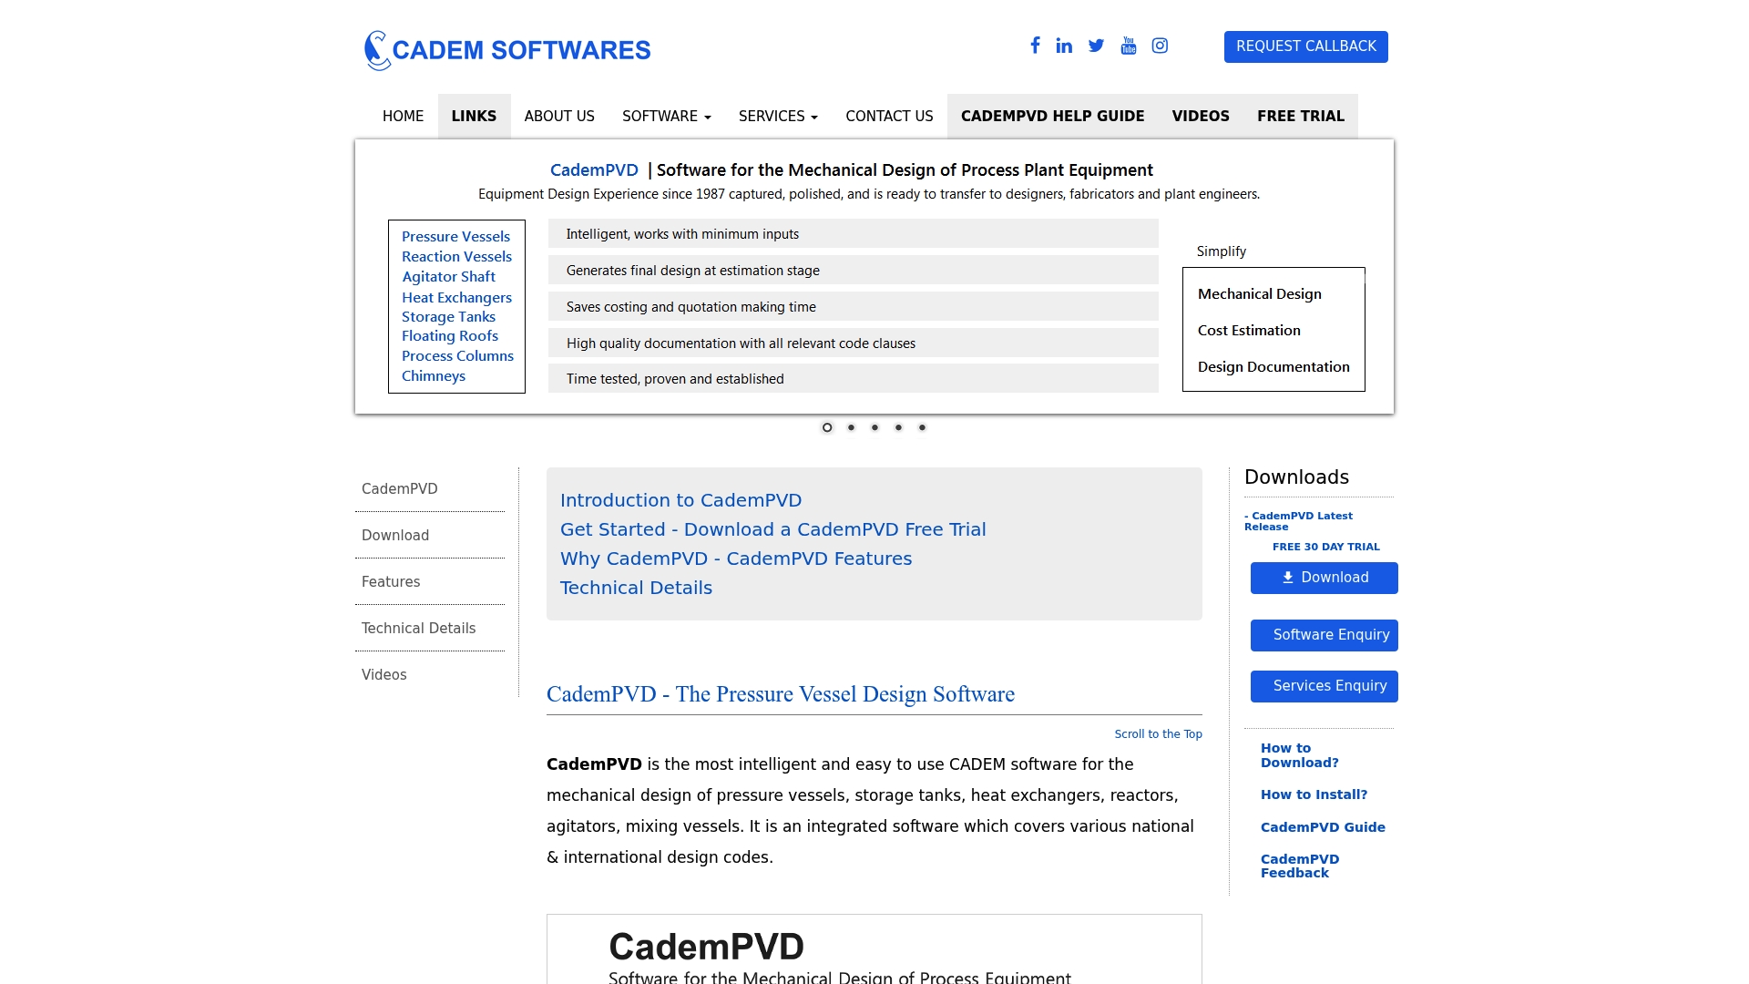Open the Process Columns link
Viewport: 1749px width, 984px height.
click(457, 356)
